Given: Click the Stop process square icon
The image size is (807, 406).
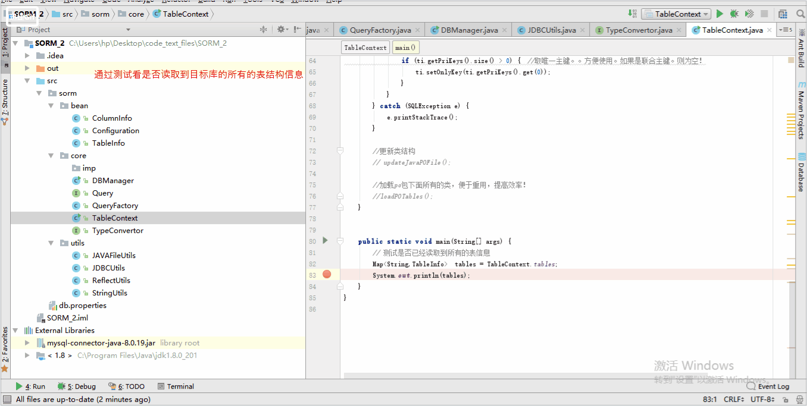Looking at the screenshot, I should [764, 14].
